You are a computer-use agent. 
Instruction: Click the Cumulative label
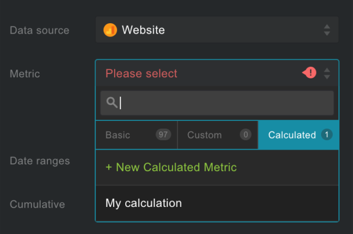(38, 204)
